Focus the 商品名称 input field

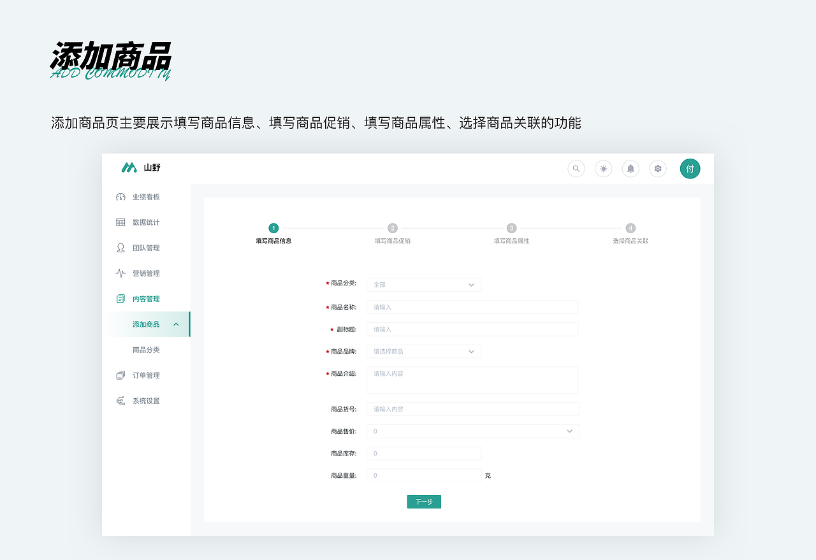[472, 307]
